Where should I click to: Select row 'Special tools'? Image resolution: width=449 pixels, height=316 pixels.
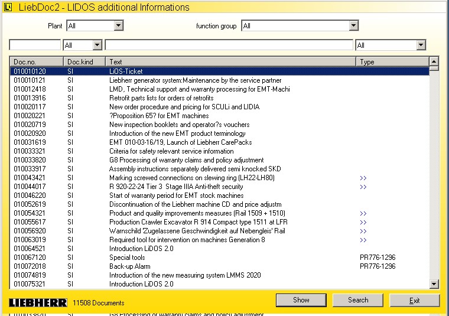coord(220,258)
